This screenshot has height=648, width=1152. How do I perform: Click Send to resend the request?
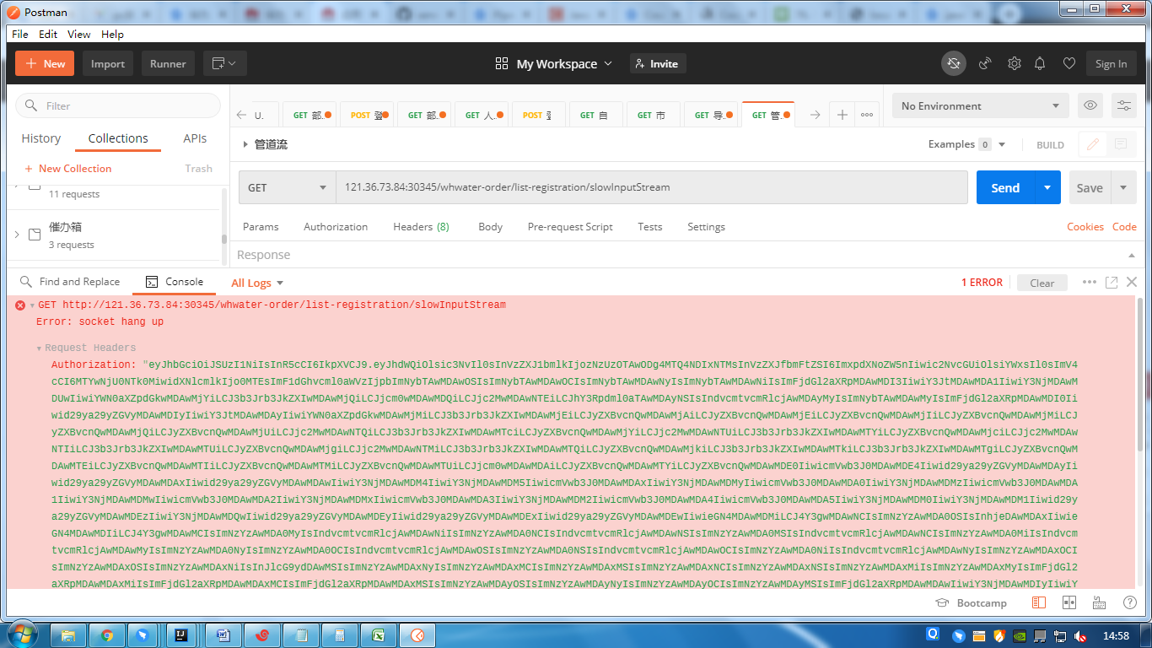(x=1004, y=186)
